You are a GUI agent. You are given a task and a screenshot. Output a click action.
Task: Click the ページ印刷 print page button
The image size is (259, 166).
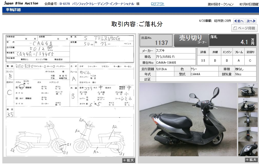pyautogui.click(x=244, y=28)
